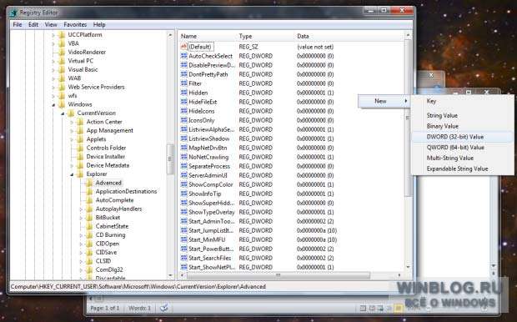Click the Hidden value DWORD icon
The height and width of the screenshot is (322, 517).
184,93
